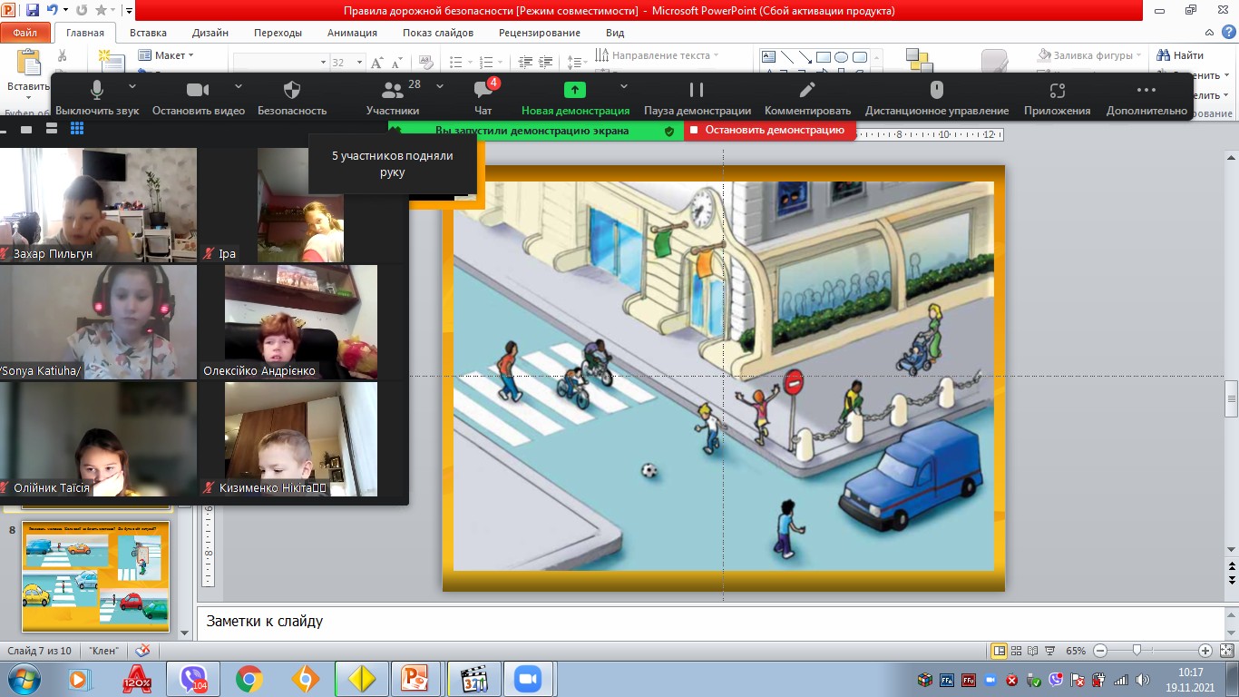Open the Анимация ribbon tab
Screen dimensions: 1239x697
(x=352, y=33)
